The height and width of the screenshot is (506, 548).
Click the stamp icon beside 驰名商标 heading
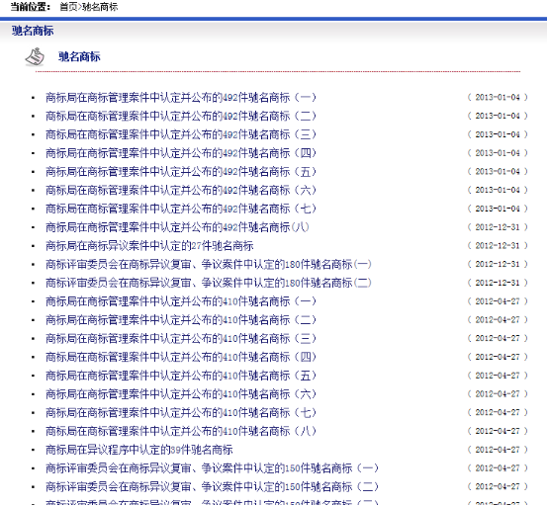coord(35,57)
